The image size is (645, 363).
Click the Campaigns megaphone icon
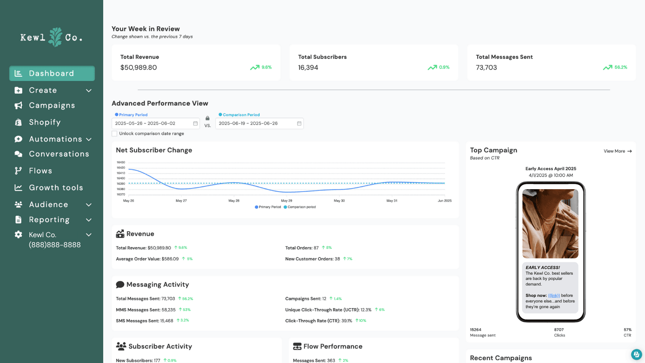[x=18, y=105]
